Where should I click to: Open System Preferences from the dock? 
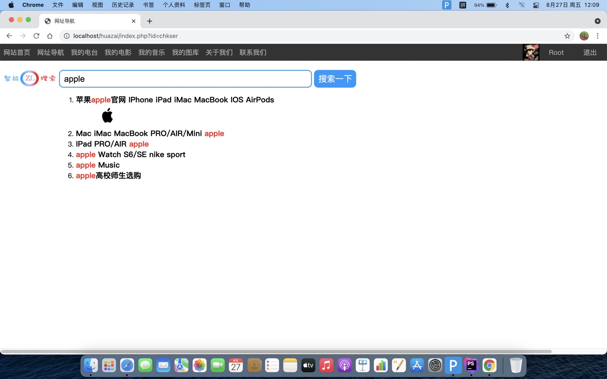tap(435, 365)
